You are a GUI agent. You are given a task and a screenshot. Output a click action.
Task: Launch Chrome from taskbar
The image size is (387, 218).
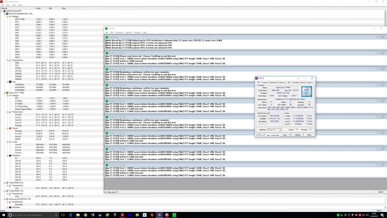click(85, 215)
